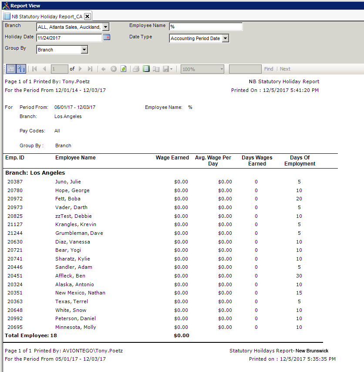Click employee name Vader, Darth
Image resolution: width=364 pixels, height=372 pixels.
point(71,207)
